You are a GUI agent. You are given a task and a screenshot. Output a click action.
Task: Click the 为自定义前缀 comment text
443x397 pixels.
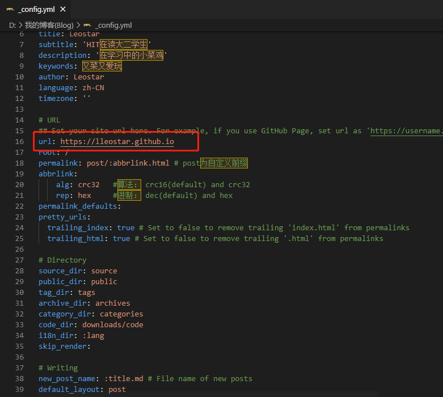point(224,163)
